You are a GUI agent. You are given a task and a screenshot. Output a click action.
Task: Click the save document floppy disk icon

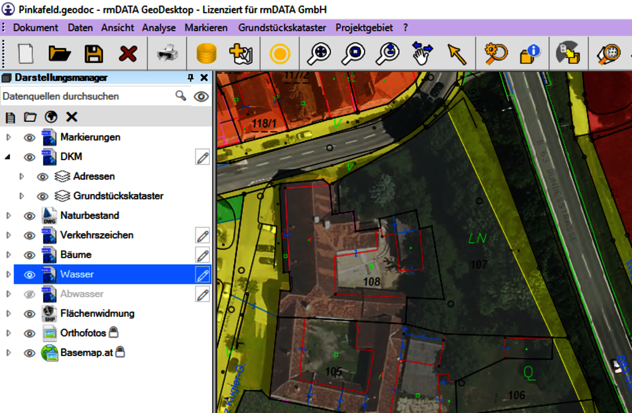[94, 54]
